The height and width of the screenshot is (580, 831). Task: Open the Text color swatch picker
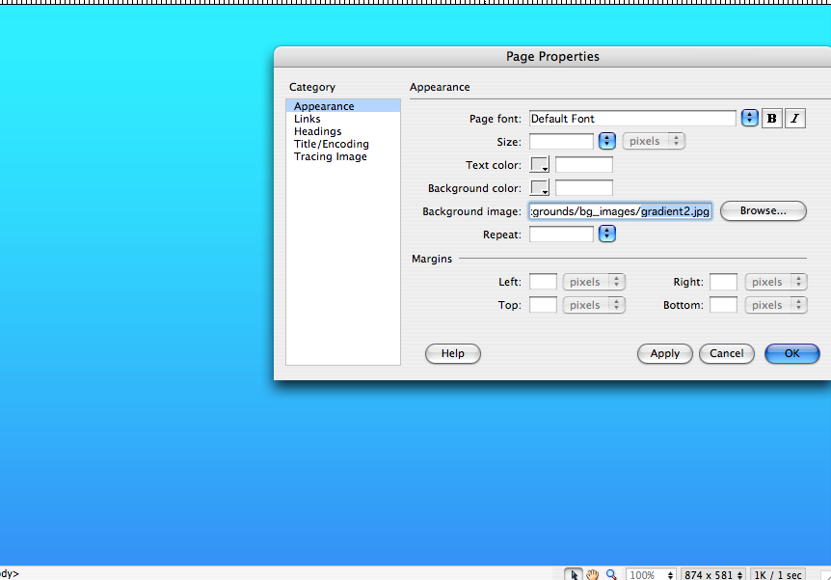(539, 165)
